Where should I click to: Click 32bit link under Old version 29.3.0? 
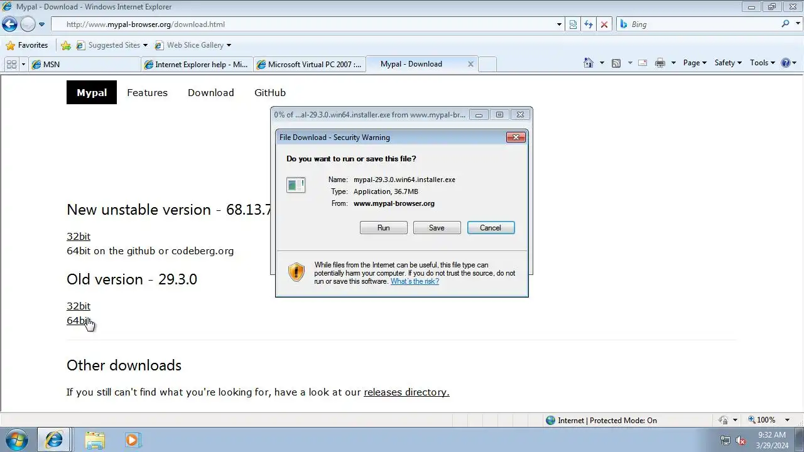(79, 306)
